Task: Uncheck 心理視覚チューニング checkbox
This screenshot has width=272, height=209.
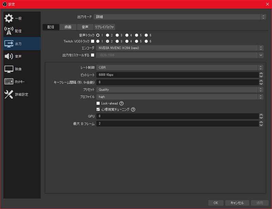Action: tap(98, 109)
